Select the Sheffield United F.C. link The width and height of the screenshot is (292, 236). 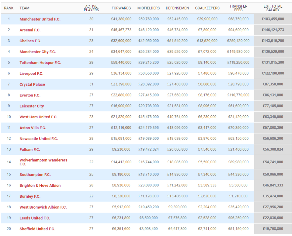coord(37,229)
